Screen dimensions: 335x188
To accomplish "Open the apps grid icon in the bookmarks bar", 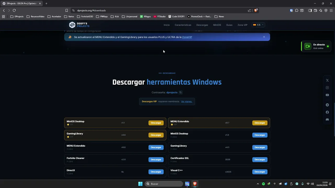I will pos(3,16).
